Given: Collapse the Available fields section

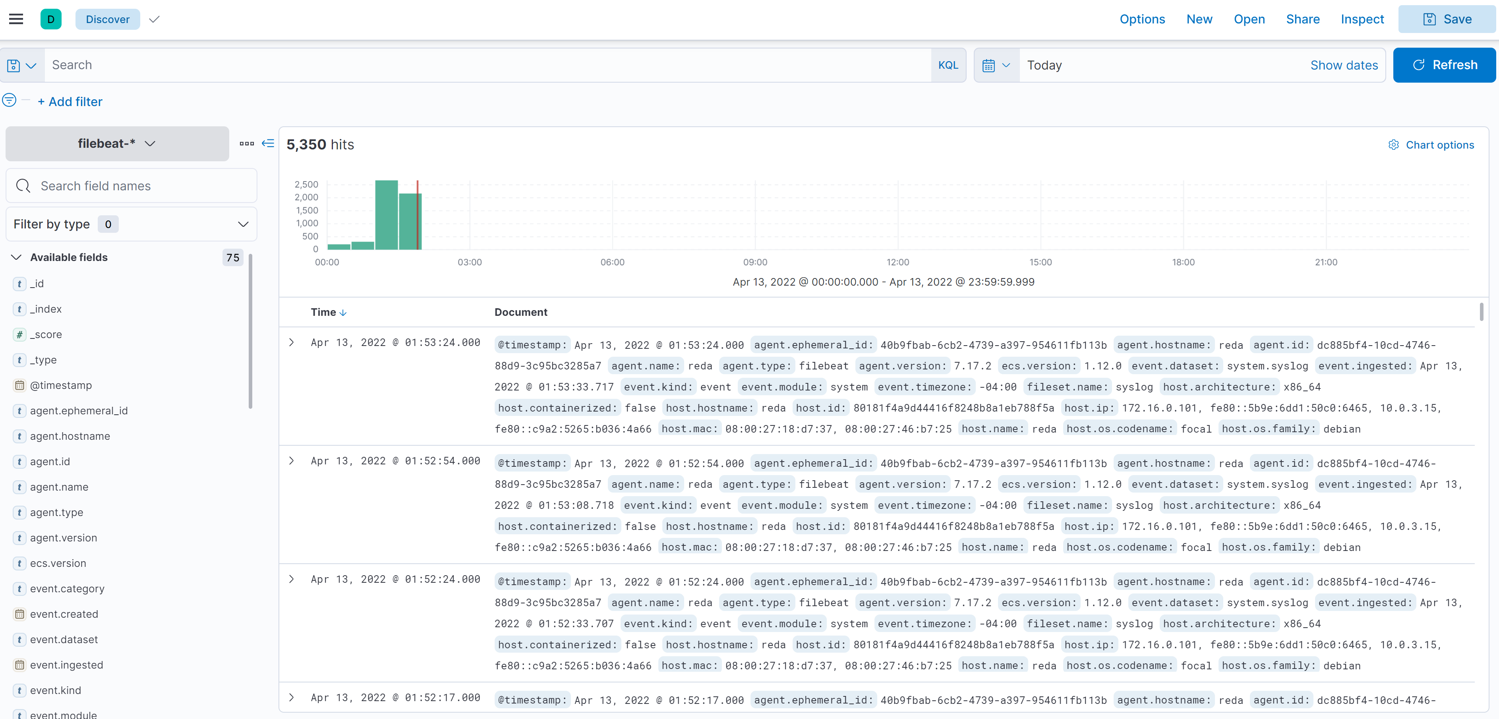Looking at the screenshot, I should pyautogui.click(x=16, y=257).
